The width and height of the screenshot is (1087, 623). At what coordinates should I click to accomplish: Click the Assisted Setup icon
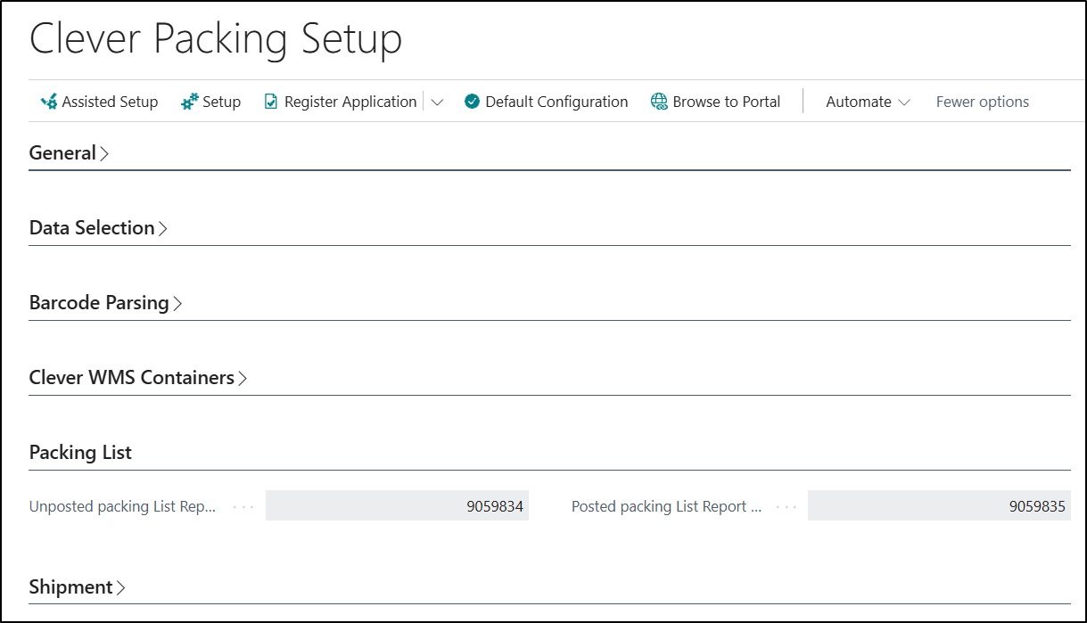pyautogui.click(x=49, y=102)
